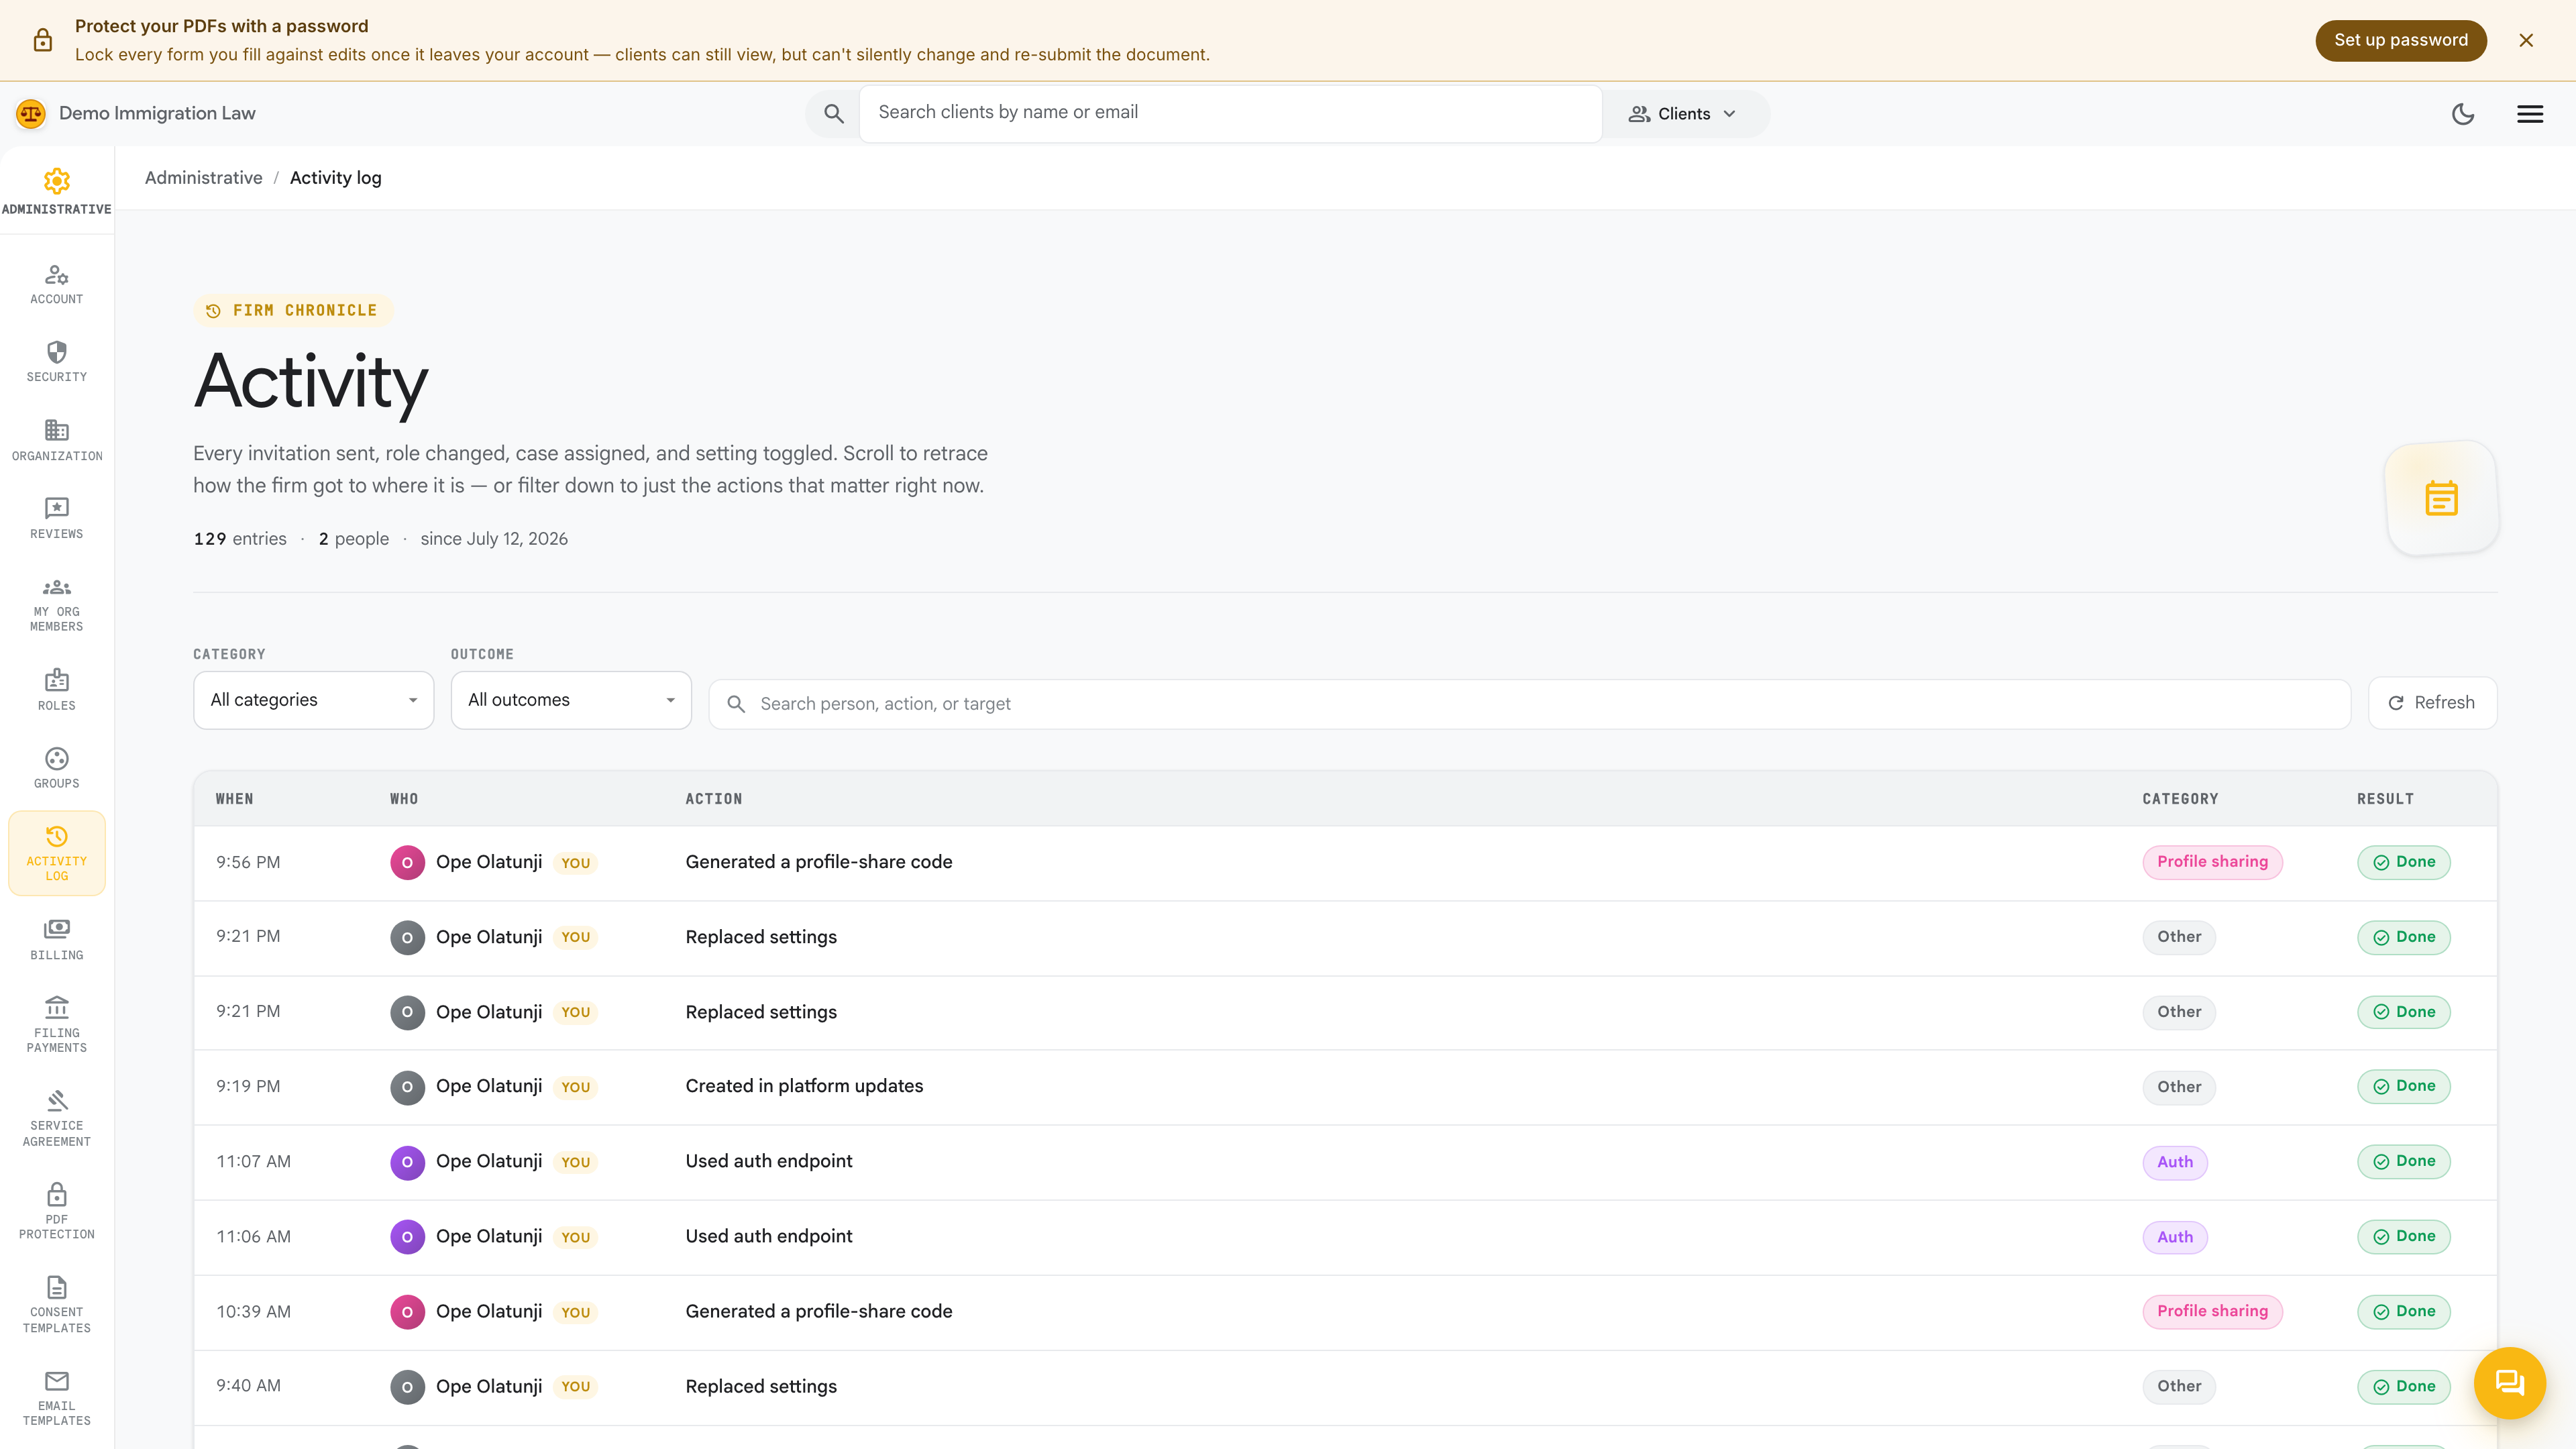This screenshot has width=2576, height=1449.
Task: Click Other tag on 9:19 PM row
Action: (2179, 1087)
